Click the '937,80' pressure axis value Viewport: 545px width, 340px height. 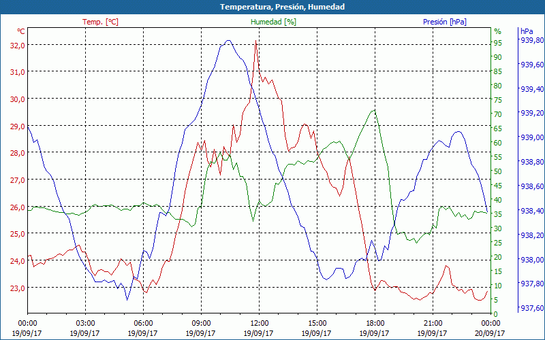tap(531, 284)
